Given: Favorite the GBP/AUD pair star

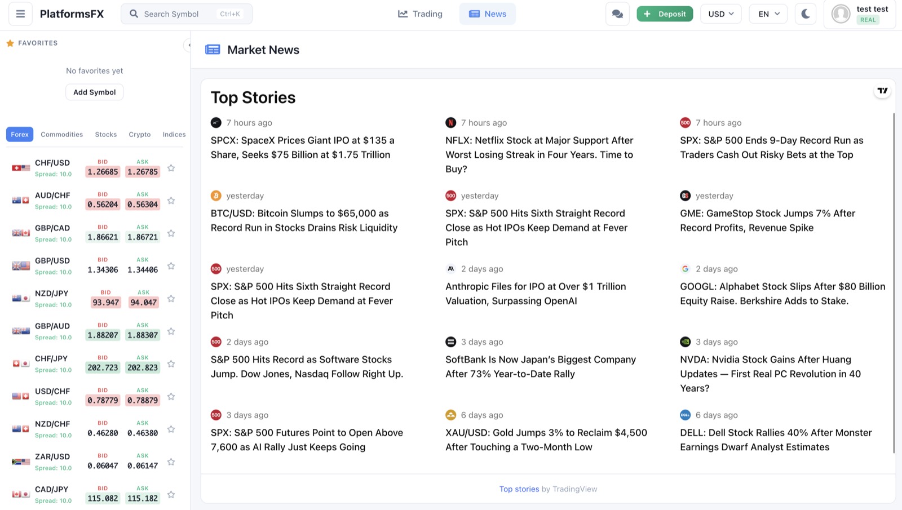Looking at the screenshot, I should click(171, 331).
